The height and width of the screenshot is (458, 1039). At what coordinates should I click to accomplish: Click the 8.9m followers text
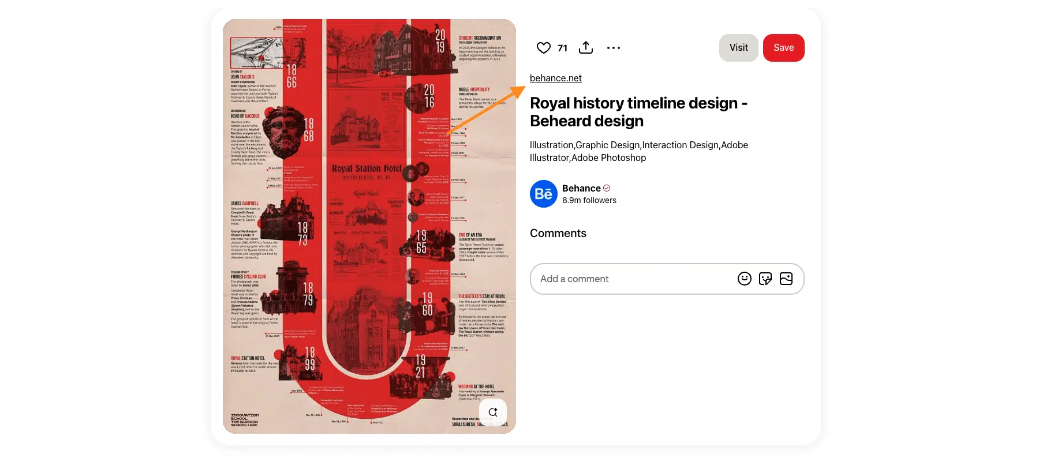click(589, 200)
